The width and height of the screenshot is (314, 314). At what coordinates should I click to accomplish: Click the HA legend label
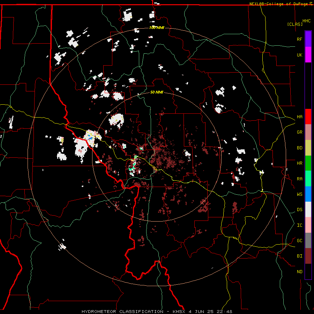(299, 117)
